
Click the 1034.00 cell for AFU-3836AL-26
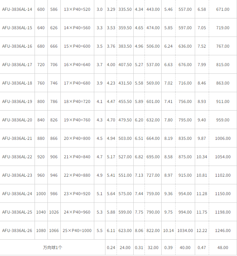point(185,231)
